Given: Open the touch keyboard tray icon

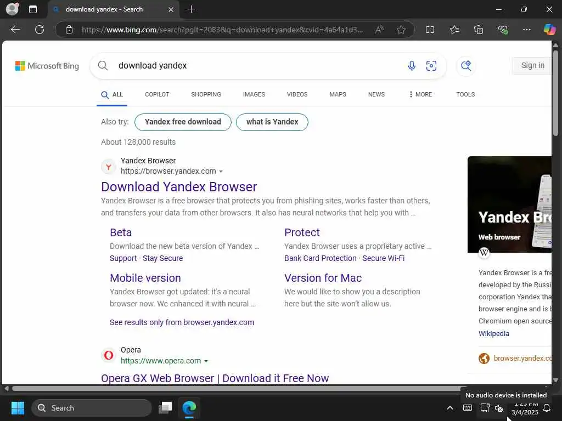Looking at the screenshot, I should click(468, 408).
